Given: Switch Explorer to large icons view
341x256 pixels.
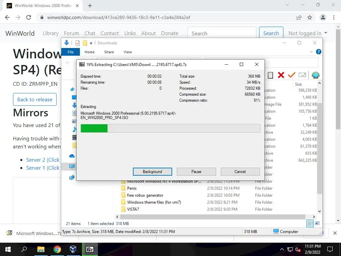Looking at the screenshot, I should pyautogui.click(x=317, y=223).
